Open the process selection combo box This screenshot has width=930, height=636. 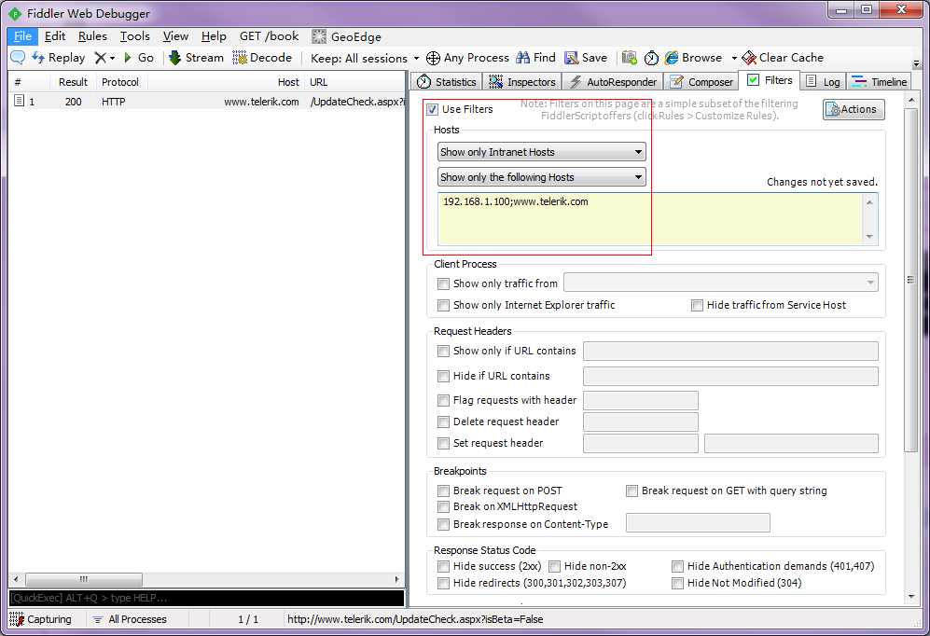[721, 283]
